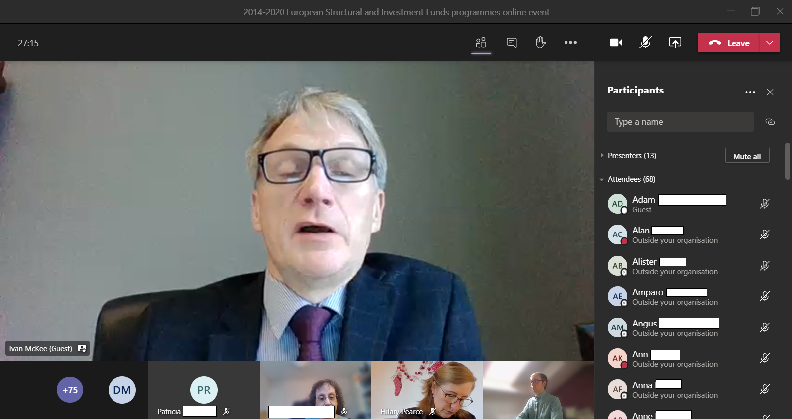Open the show participants icon
The height and width of the screenshot is (419, 792).
click(x=481, y=43)
